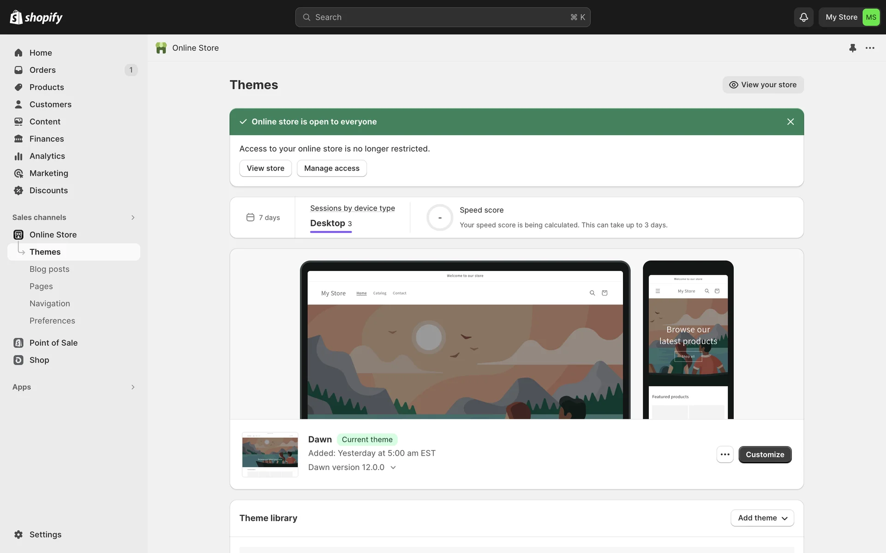886x553 pixels.
Task: Open Analytics from the sidebar
Action: 47,156
